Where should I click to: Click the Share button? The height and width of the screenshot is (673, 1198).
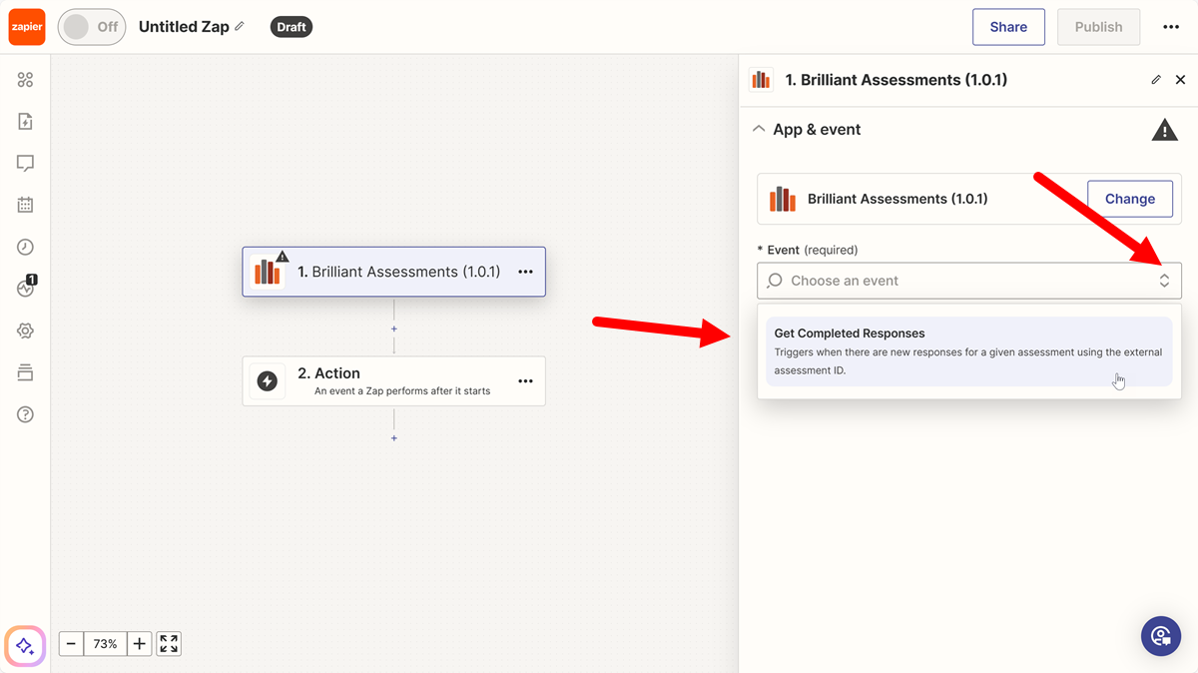tap(1008, 27)
